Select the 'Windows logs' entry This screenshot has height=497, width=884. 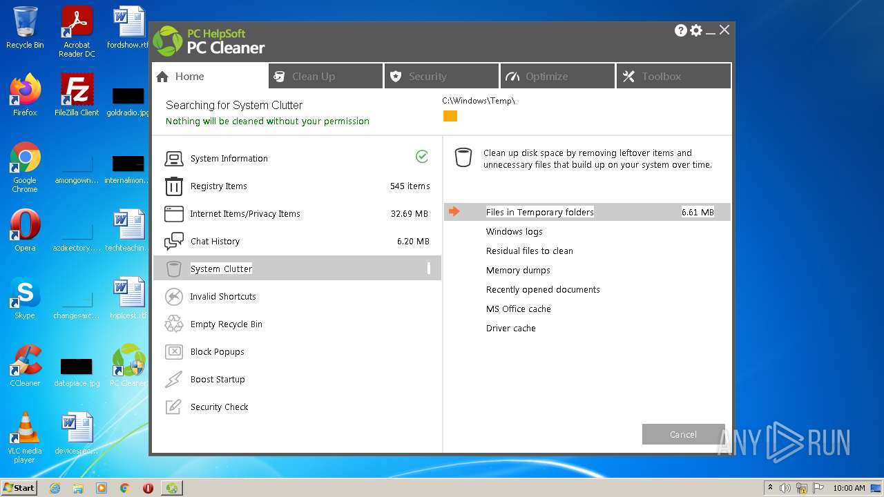point(514,231)
